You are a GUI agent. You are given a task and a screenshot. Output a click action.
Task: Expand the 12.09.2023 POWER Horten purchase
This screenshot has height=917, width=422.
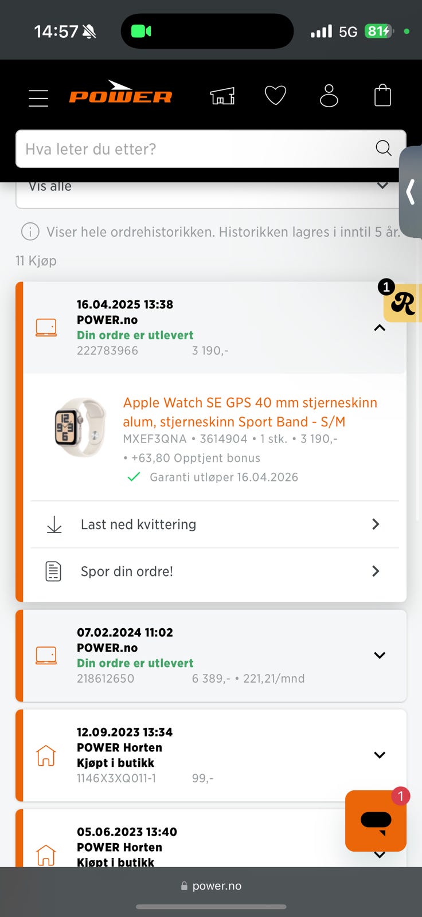(x=380, y=755)
